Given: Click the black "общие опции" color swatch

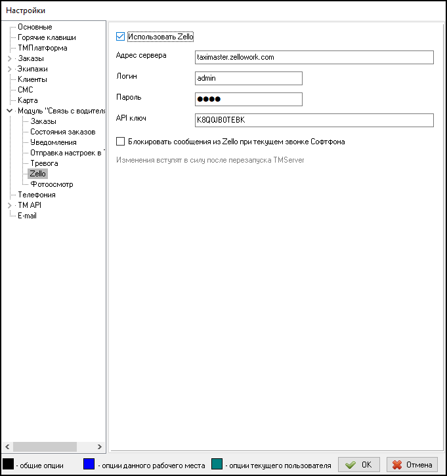Looking at the screenshot, I should (x=8, y=464).
